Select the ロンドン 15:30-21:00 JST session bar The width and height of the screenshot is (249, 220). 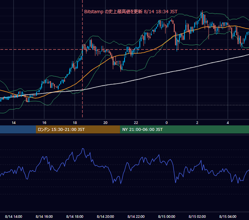coord(78,129)
